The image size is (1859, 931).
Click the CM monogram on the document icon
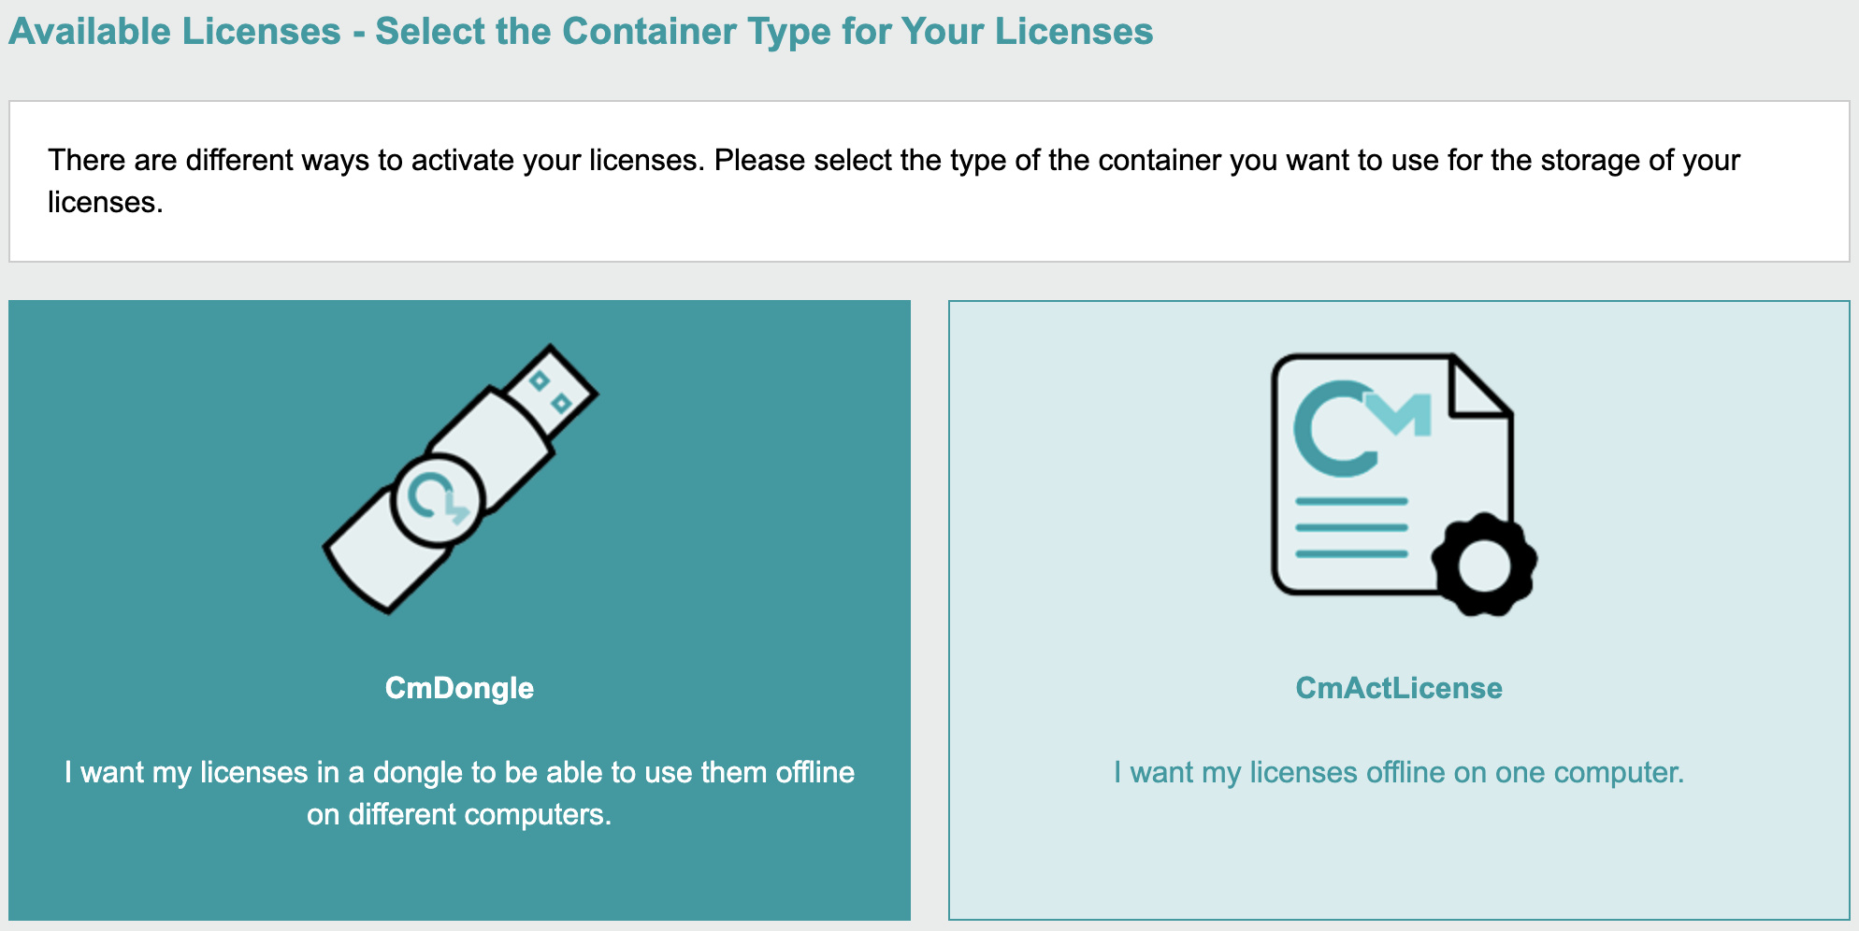tap(1362, 427)
